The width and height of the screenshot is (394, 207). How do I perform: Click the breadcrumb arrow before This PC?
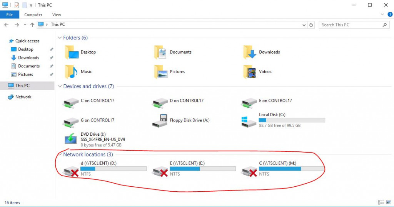click(47, 25)
